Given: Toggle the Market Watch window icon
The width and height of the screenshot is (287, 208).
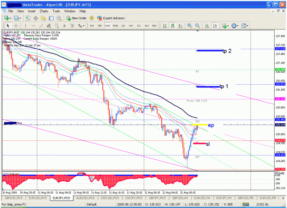Looking at the screenshot, I should [x=28, y=18].
